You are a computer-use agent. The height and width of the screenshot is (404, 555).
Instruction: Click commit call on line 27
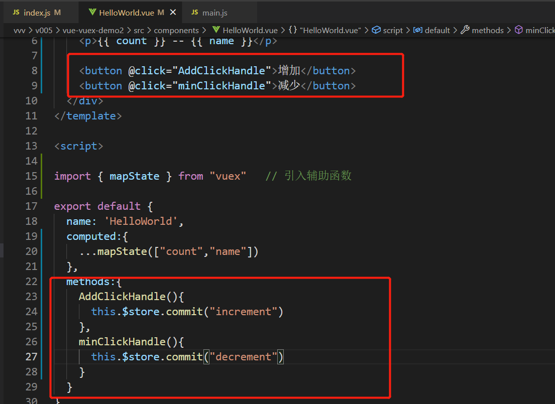(184, 357)
